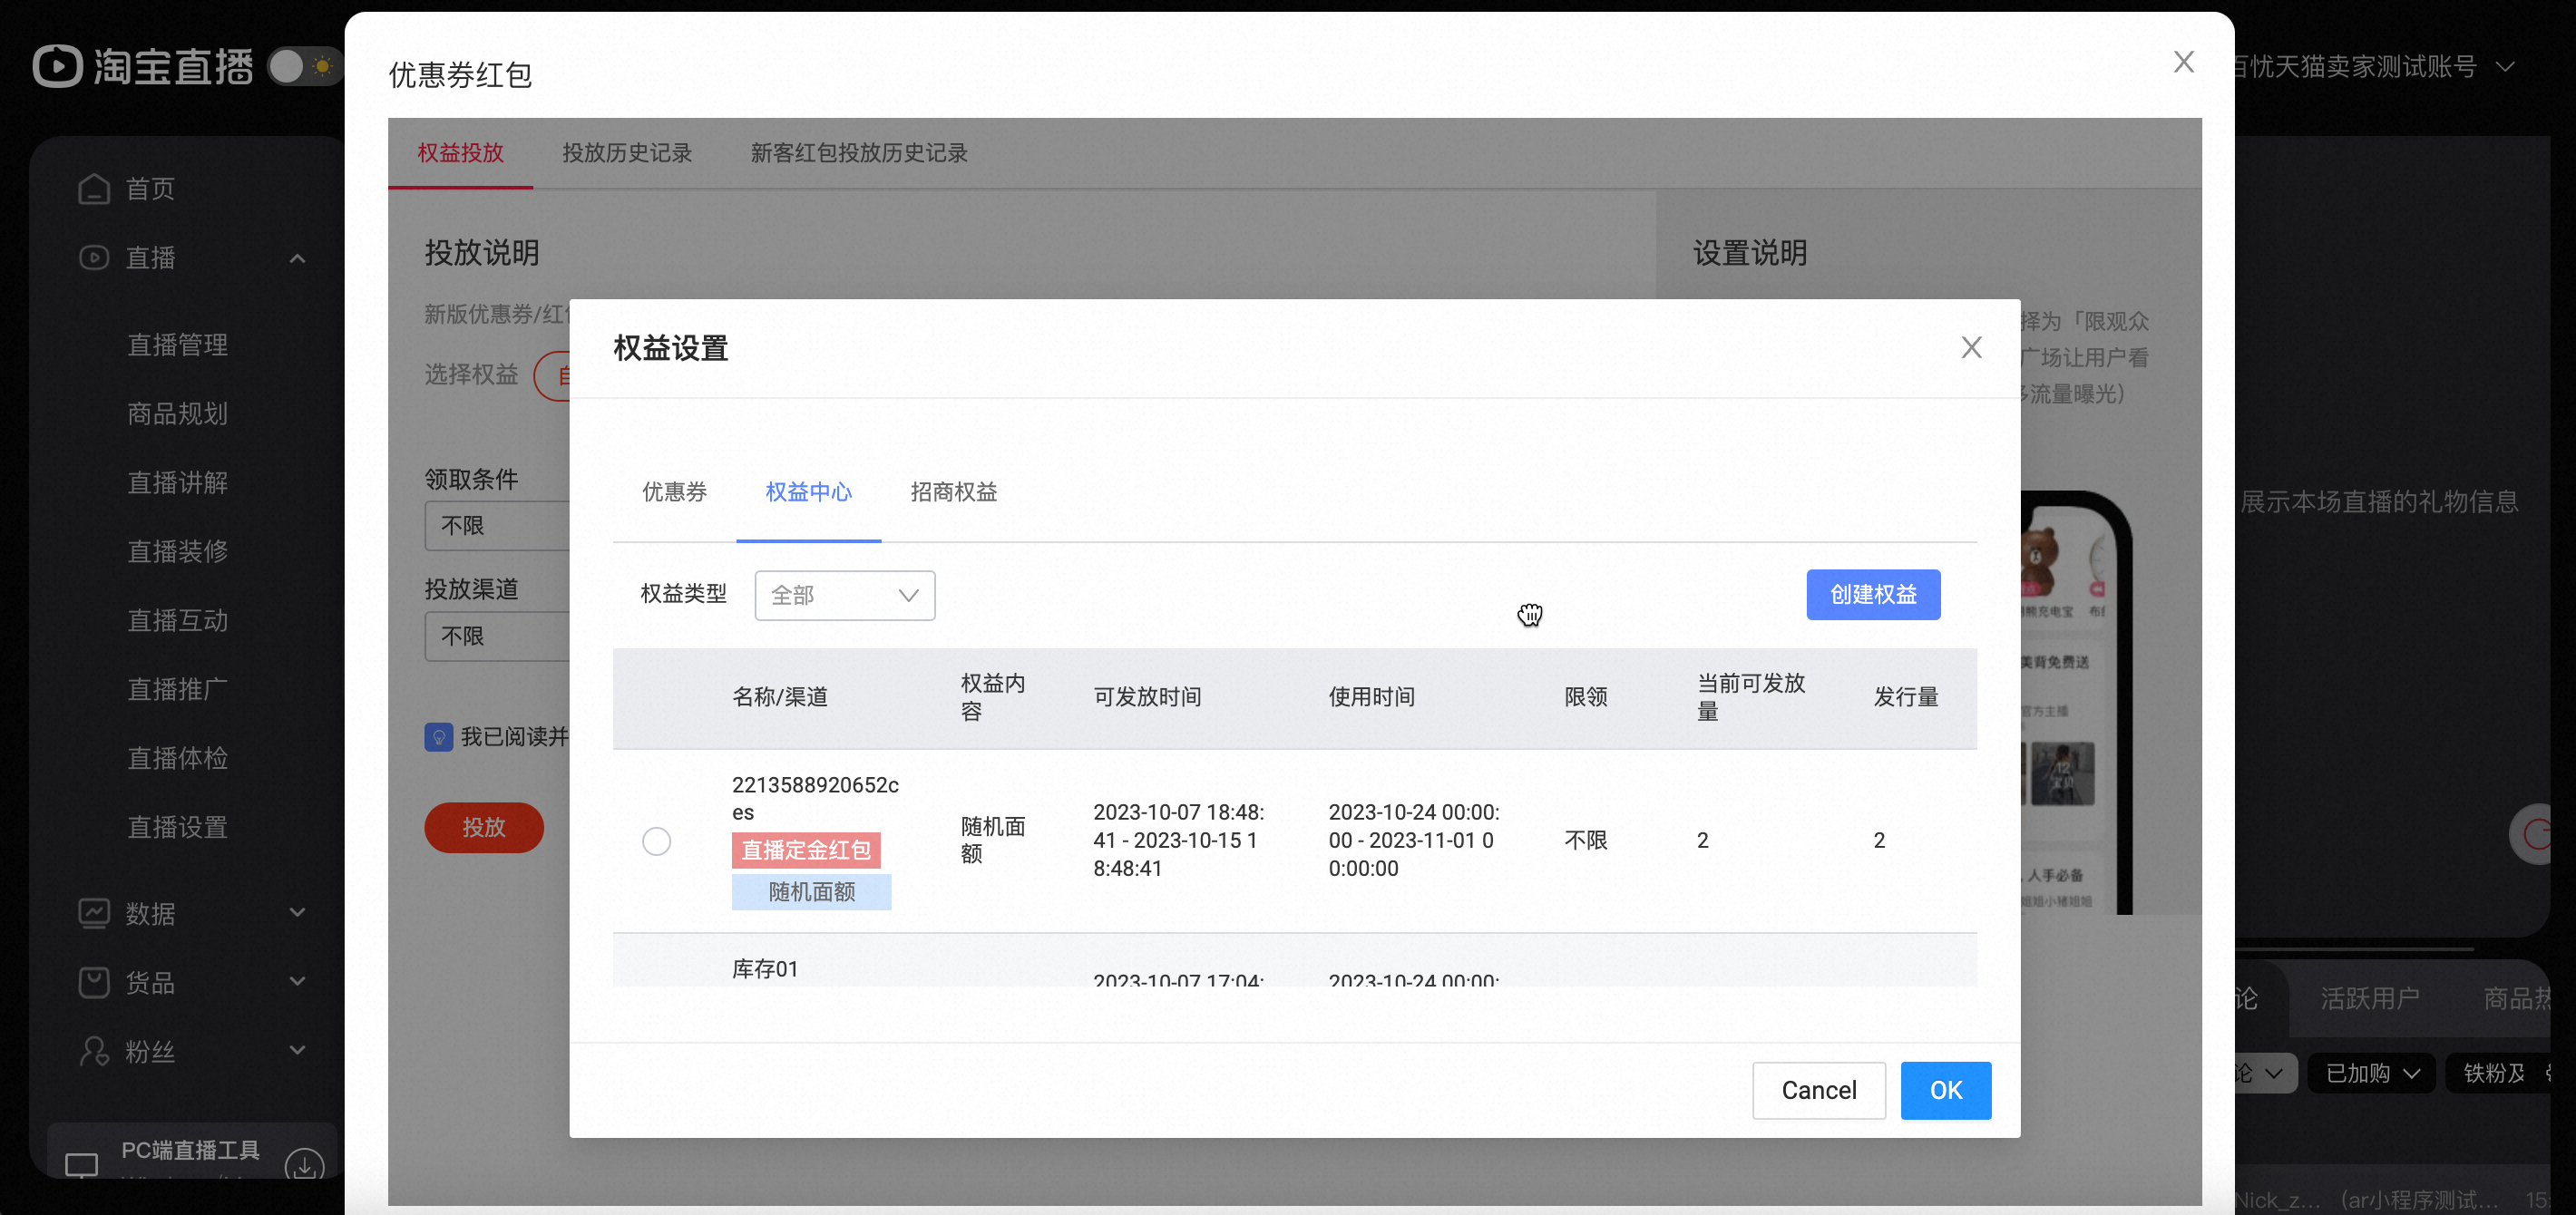Expand the 粉丝 sidebar section

click(297, 1050)
